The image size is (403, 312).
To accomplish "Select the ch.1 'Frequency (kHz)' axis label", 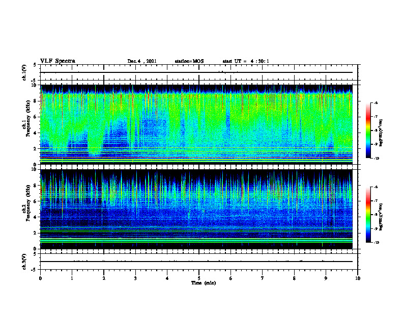I will [28, 117].
